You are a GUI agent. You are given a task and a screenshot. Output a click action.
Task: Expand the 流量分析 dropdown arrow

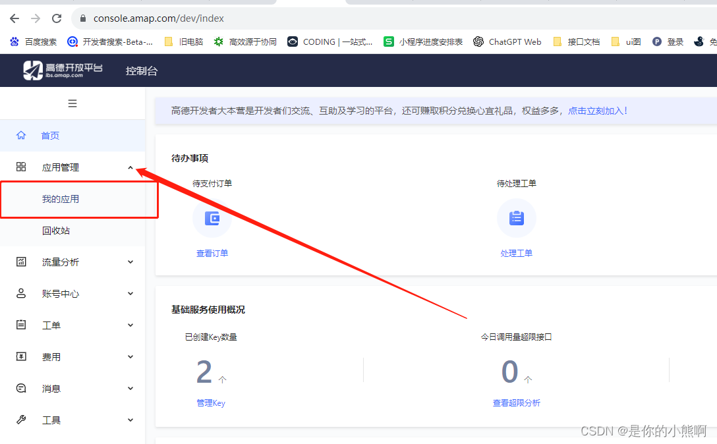130,262
